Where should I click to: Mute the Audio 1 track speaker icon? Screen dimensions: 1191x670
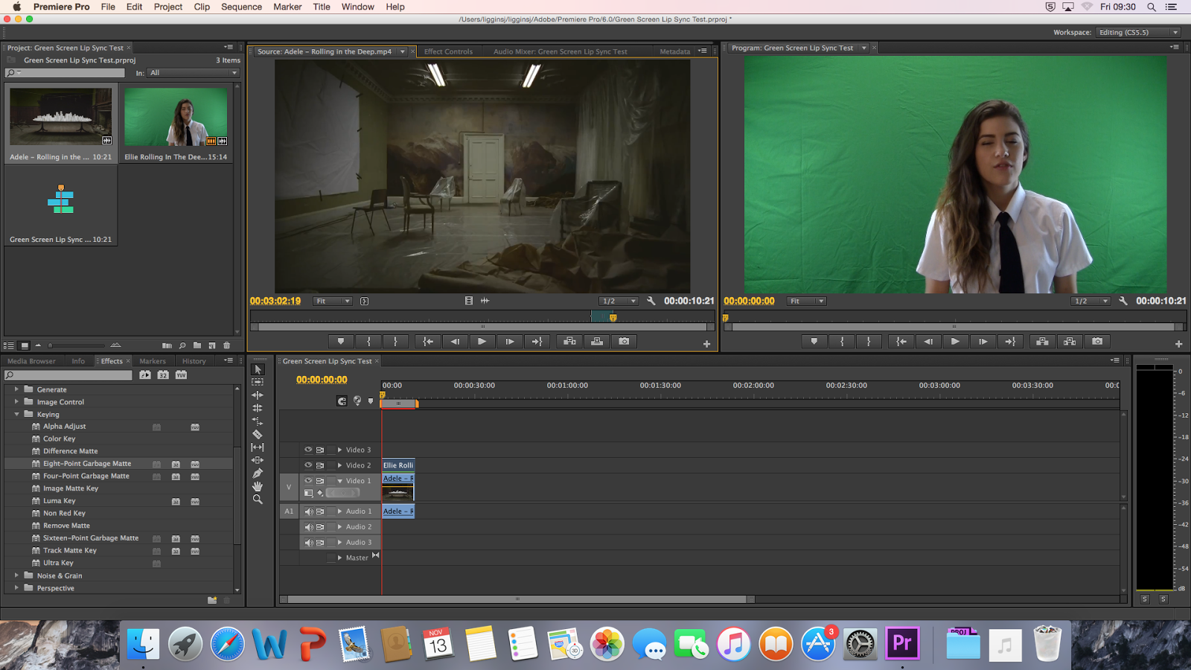tap(307, 511)
